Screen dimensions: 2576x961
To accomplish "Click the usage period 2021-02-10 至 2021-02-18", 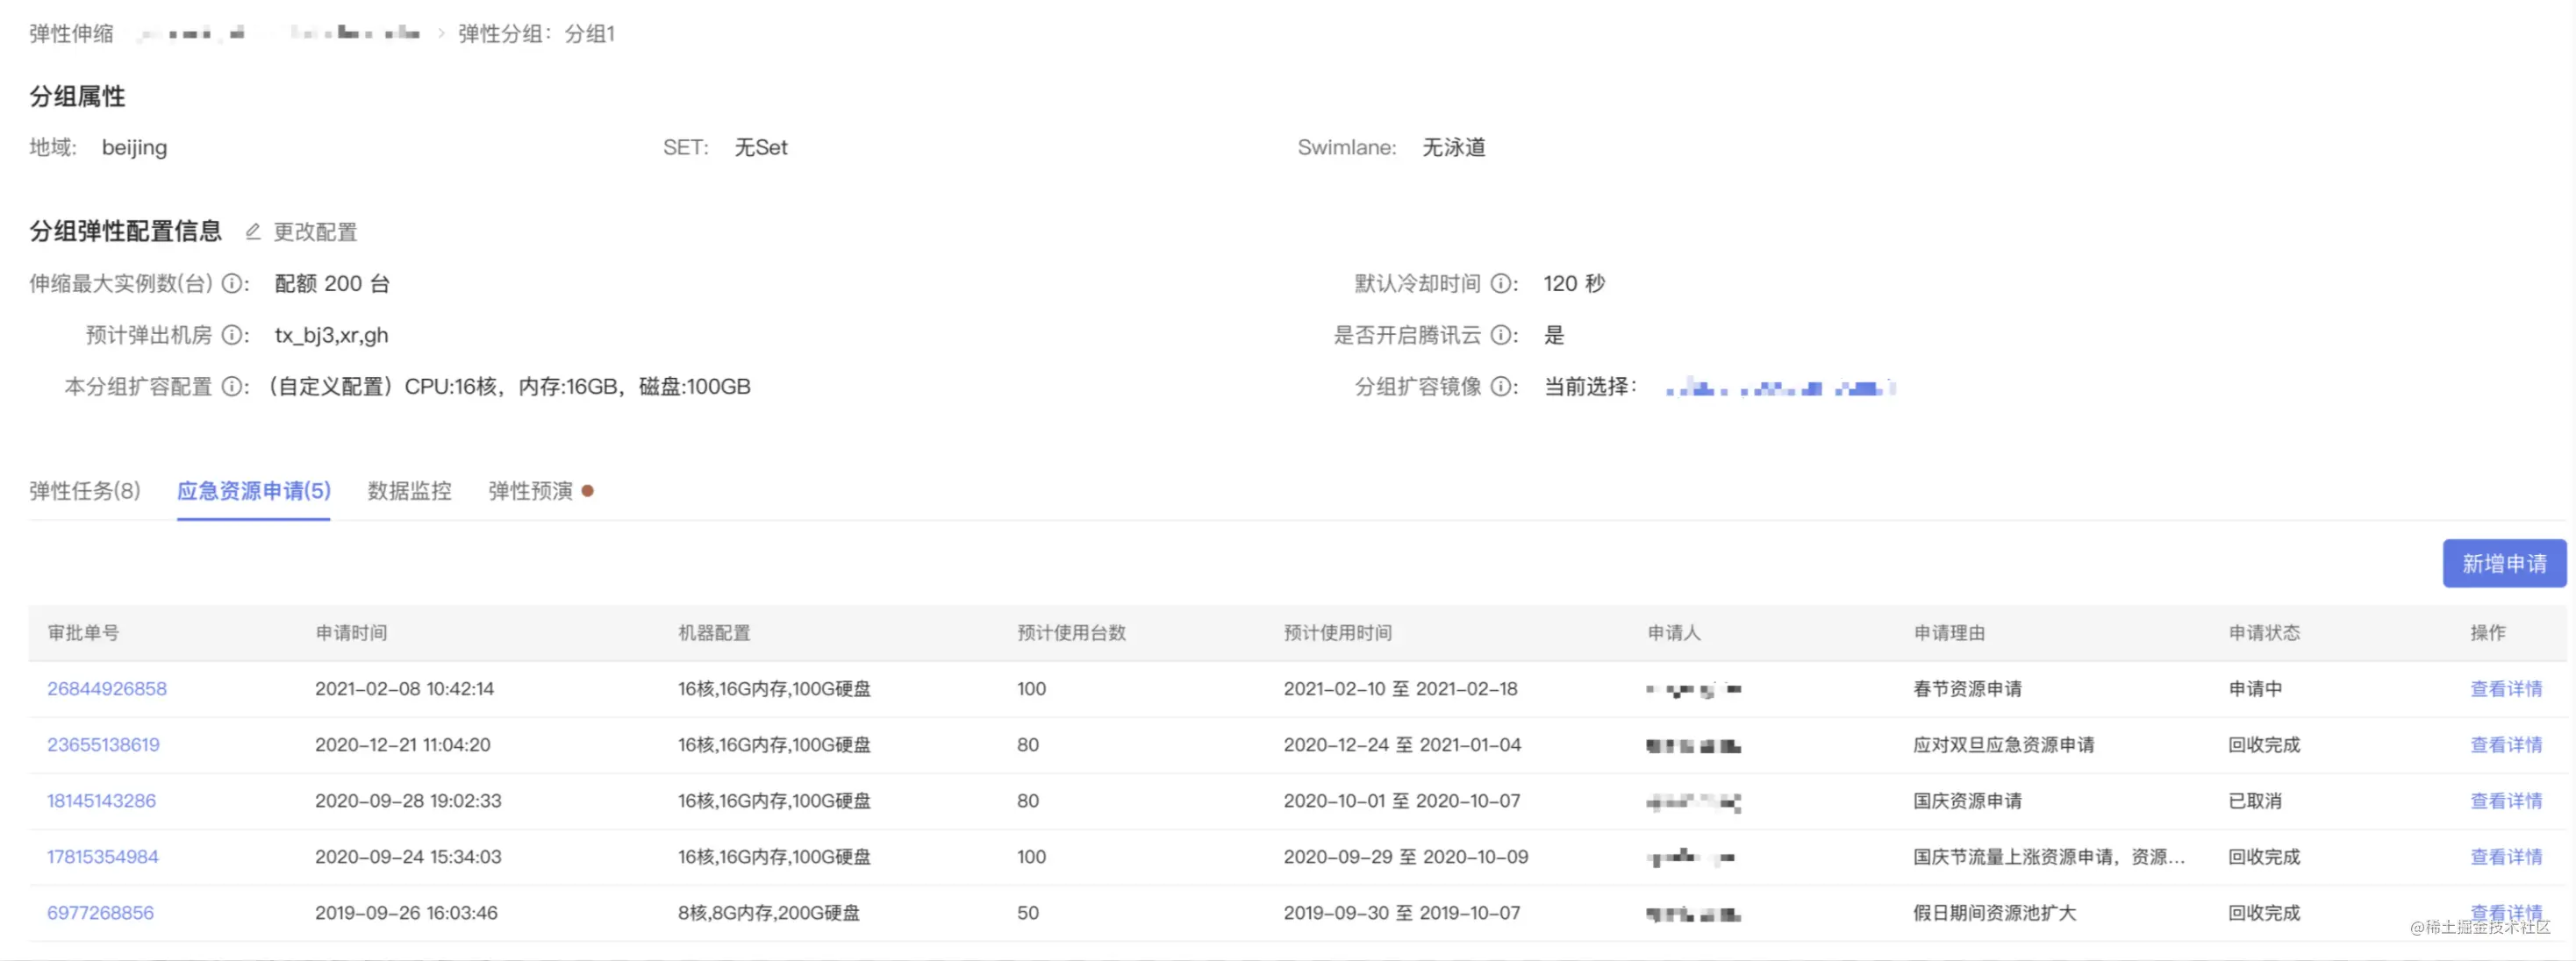I will click(x=1401, y=689).
